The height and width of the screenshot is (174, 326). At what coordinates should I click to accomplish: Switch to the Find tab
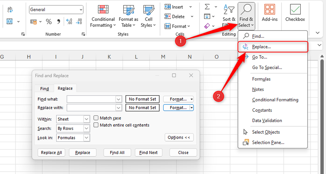click(44, 89)
